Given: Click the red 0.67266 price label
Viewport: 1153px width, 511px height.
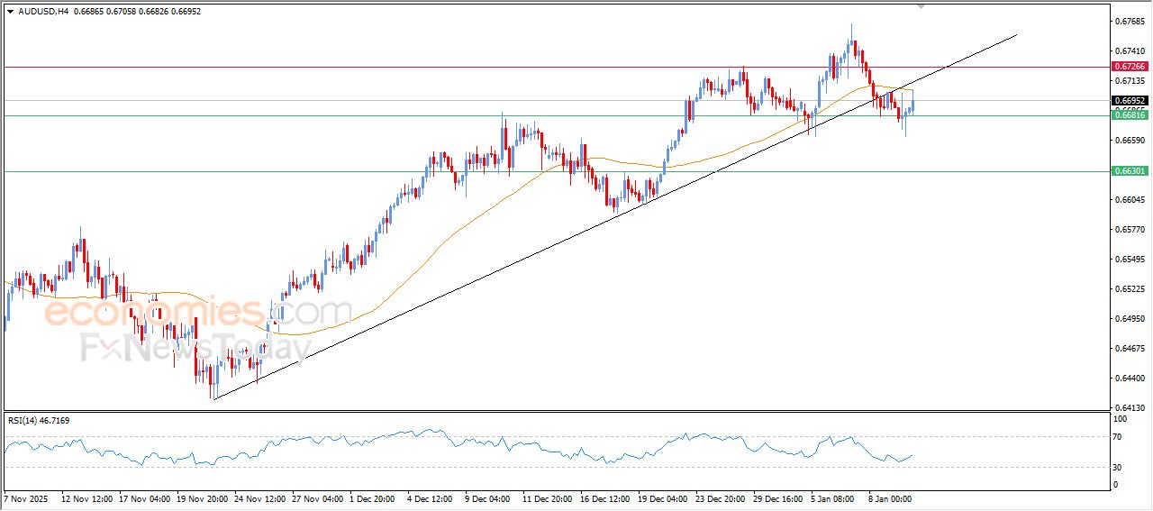Looking at the screenshot, I should (x=1130, y=67).
